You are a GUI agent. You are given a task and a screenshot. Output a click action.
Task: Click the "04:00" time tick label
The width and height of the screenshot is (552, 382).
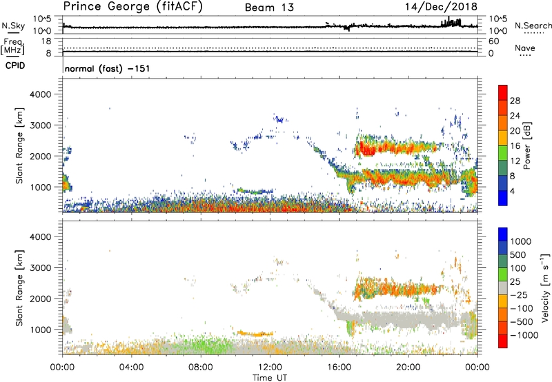click(x=132, y=368)
